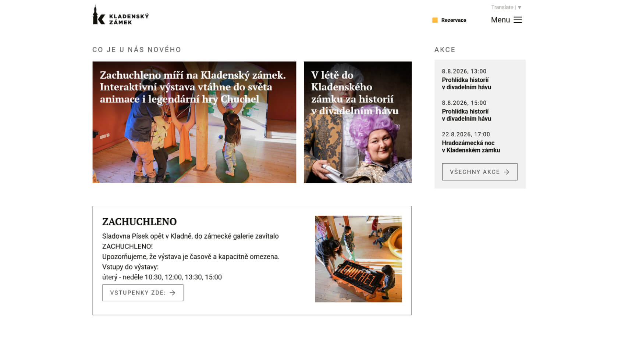
Task: Click the text Vstupy do výstavy:
Action: point(130,267)
